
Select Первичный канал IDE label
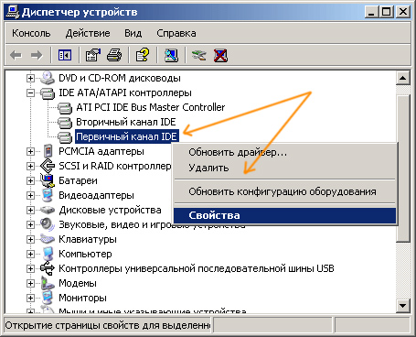pyautogui.click(x=126, y=136)
